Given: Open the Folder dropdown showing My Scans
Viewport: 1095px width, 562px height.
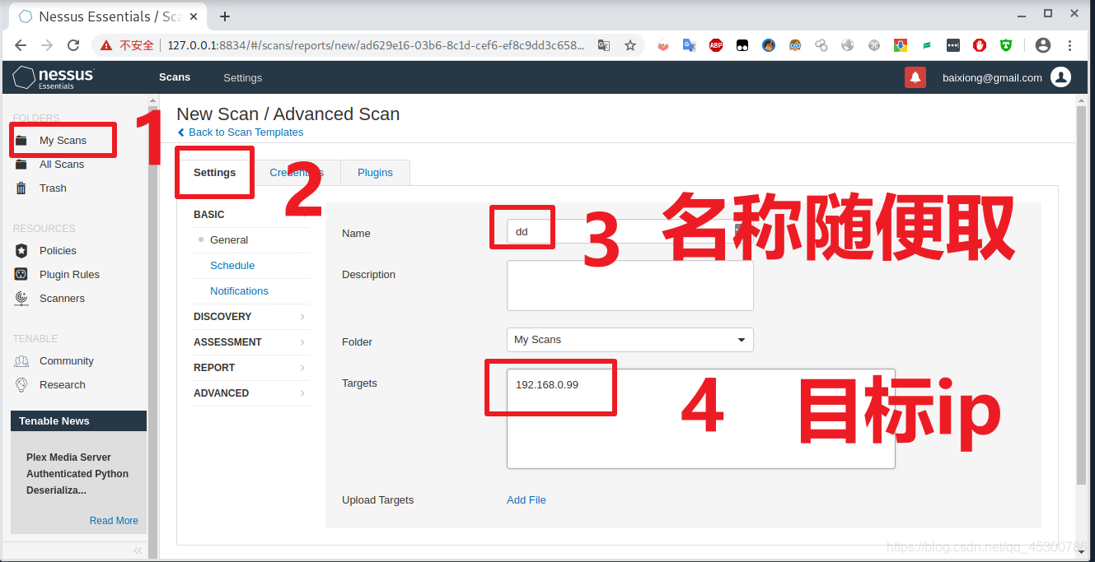Looking at the screenshot, I should pos(629,339).
